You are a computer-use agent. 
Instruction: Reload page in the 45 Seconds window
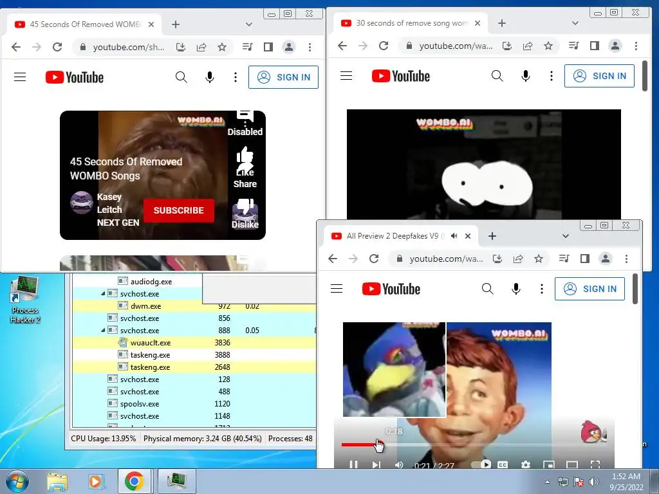(x=57, y=47)
